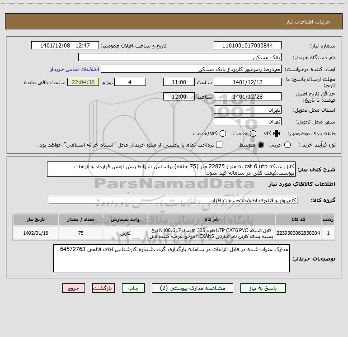Click the شماره نیاز field 1101001017000844

pos(248,45)
